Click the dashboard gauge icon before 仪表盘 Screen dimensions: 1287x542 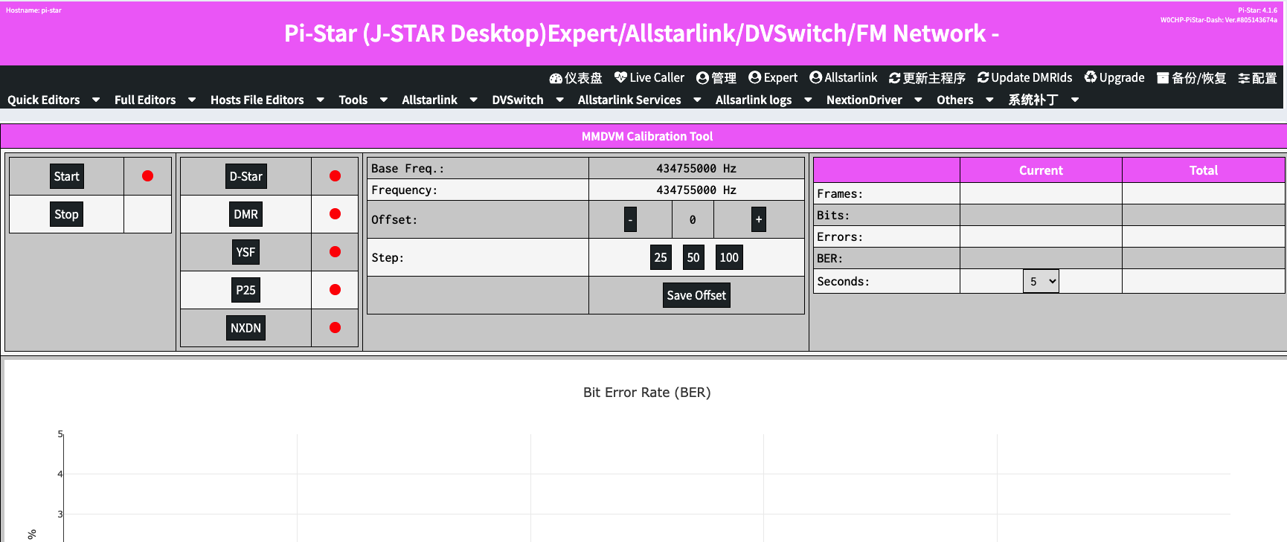(556, 78)
